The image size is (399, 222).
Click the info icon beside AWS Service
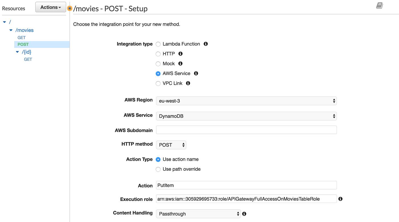pyautogui.click(x=196, y=73)
